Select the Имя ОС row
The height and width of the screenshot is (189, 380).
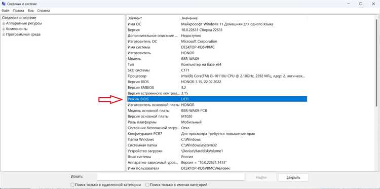pyautogui.click(x=217, y=24)
